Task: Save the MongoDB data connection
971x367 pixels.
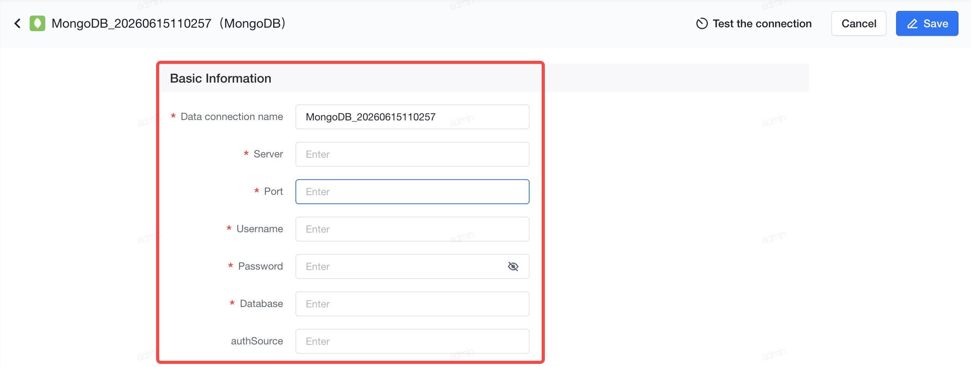Action: 927,23
